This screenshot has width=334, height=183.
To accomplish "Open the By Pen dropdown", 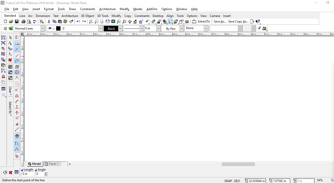I will (x=182, y=29).
